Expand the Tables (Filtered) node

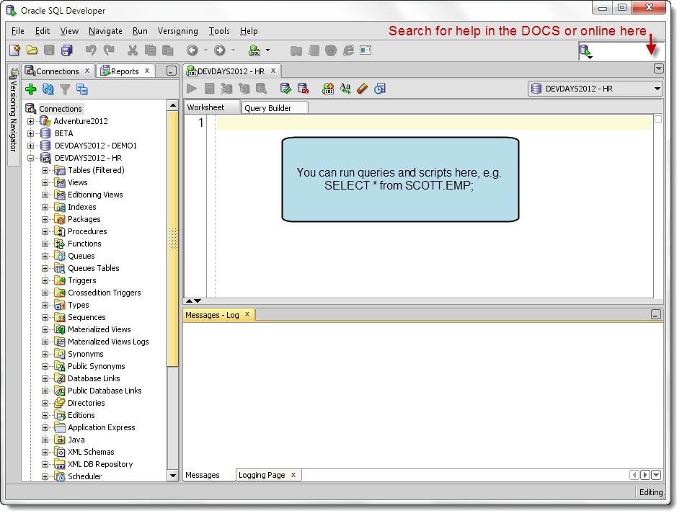pos(45,170)
